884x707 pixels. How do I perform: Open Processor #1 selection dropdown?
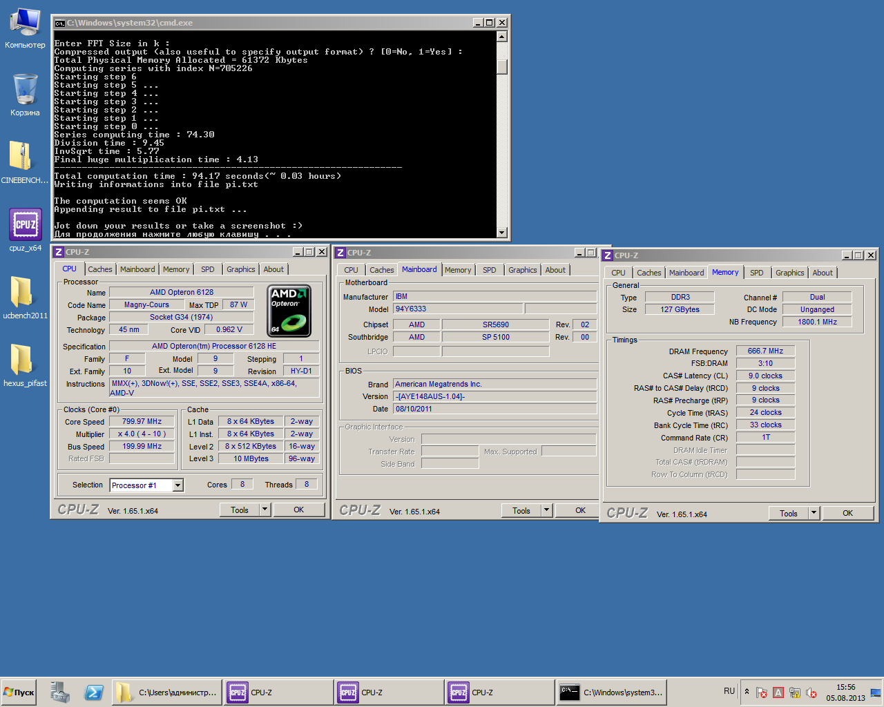tap(177, 485)
